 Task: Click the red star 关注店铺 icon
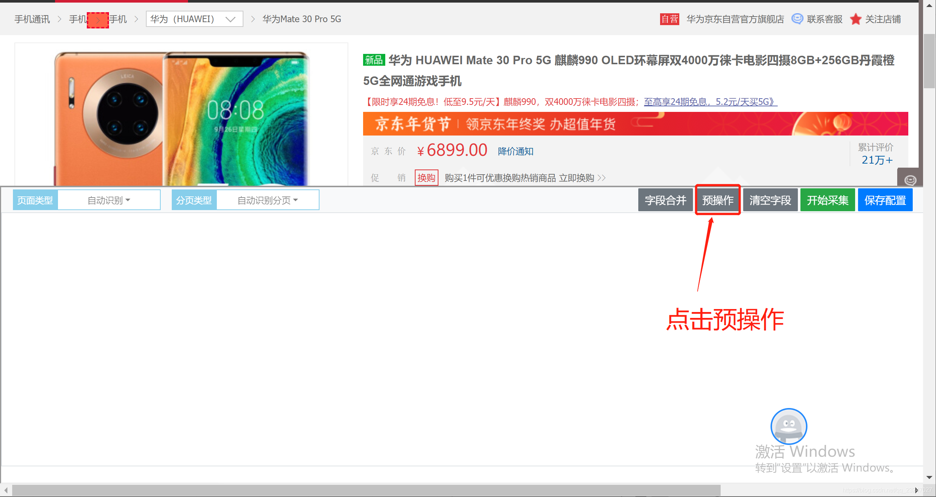point(855,19)
